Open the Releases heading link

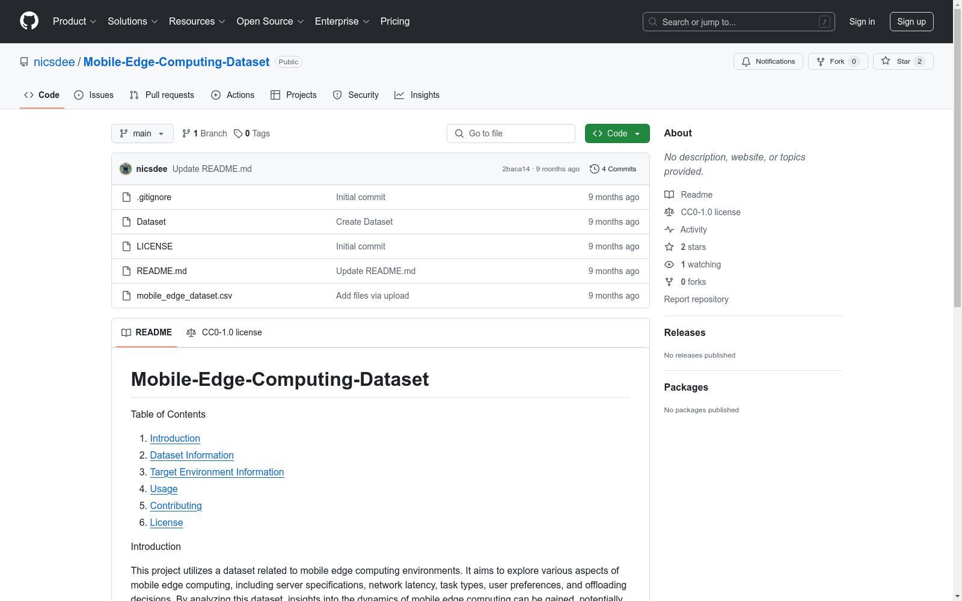pyautogui.click(x=685, y=332)
